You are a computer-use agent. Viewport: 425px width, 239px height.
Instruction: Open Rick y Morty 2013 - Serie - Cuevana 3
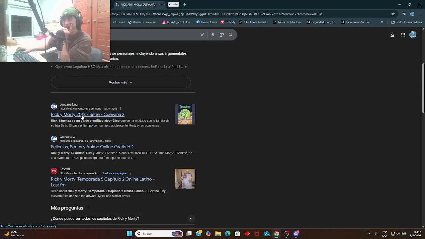tap(88, 115)
